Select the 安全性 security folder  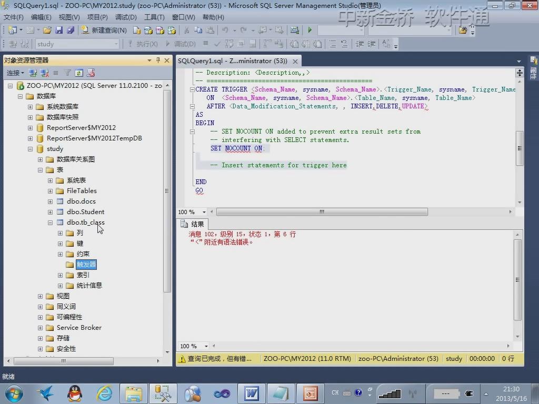click(x=66, y=349)
